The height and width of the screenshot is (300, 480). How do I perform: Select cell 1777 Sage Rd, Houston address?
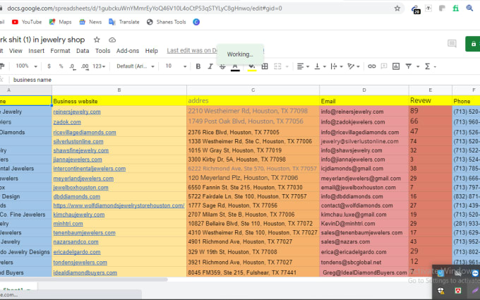coord(253,205)
